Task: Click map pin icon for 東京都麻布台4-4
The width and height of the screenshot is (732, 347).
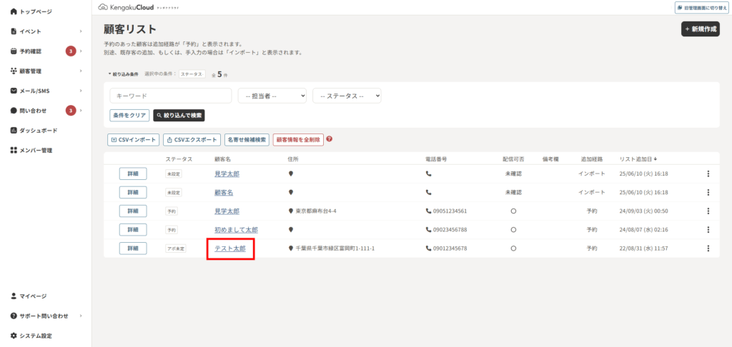Action: [291, 211]
